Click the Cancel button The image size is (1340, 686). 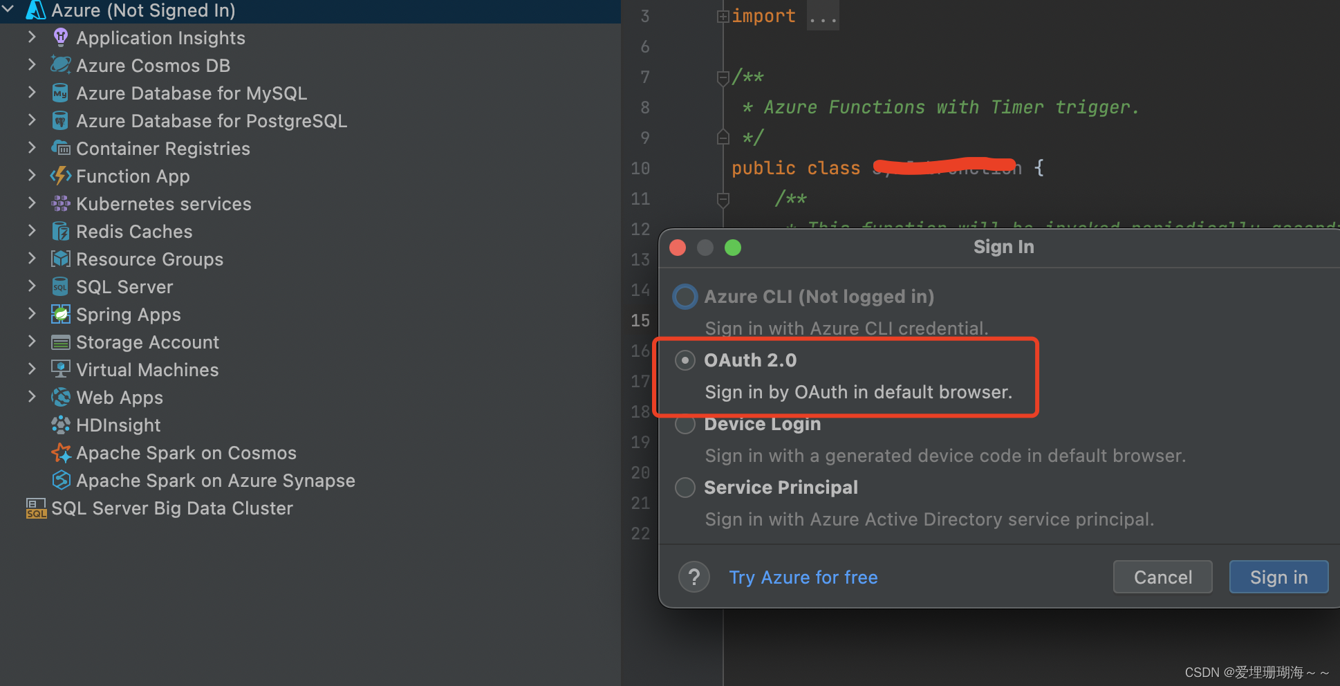[1162, 577]
